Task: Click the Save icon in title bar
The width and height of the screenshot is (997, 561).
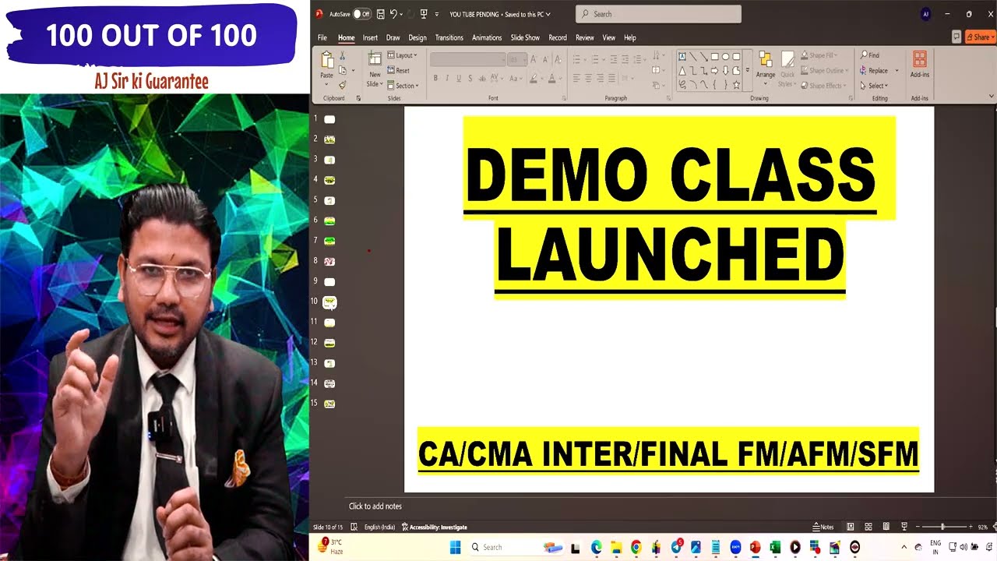Action: [380, 14]
